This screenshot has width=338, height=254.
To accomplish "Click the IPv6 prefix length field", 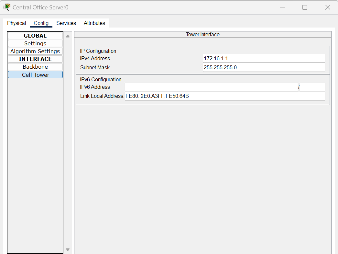I will 312,87.
